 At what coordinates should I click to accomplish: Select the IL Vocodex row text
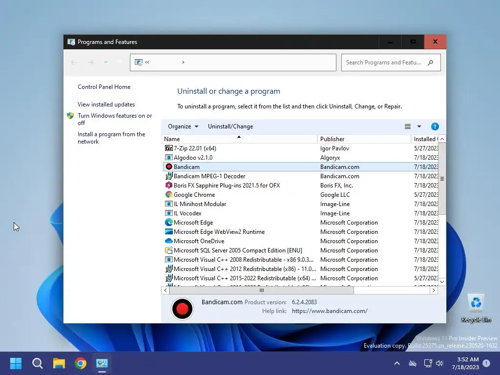pyautogui.click(x=187, y=213)
